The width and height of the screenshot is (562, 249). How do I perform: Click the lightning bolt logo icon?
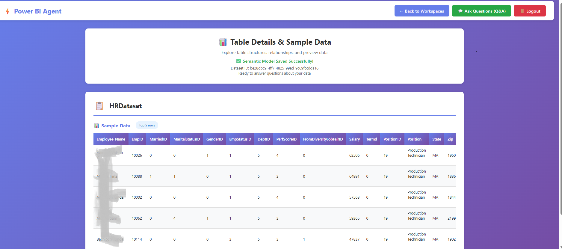[8, 11]
